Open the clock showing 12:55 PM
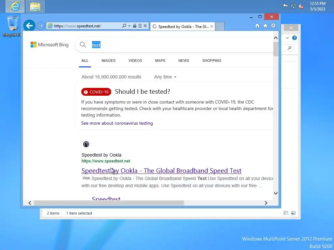This screenshot has height=250, width=334. tap(318, 6)
